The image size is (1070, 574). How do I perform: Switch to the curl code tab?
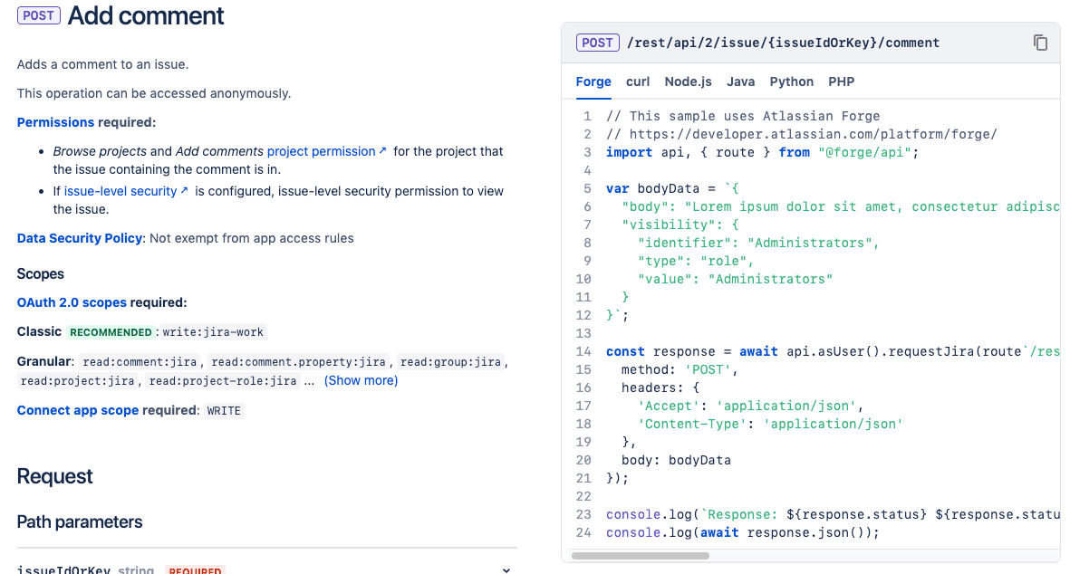point(637,81)
